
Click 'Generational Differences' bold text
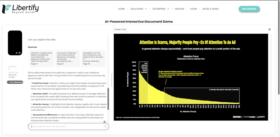click(x=45, y=115)
